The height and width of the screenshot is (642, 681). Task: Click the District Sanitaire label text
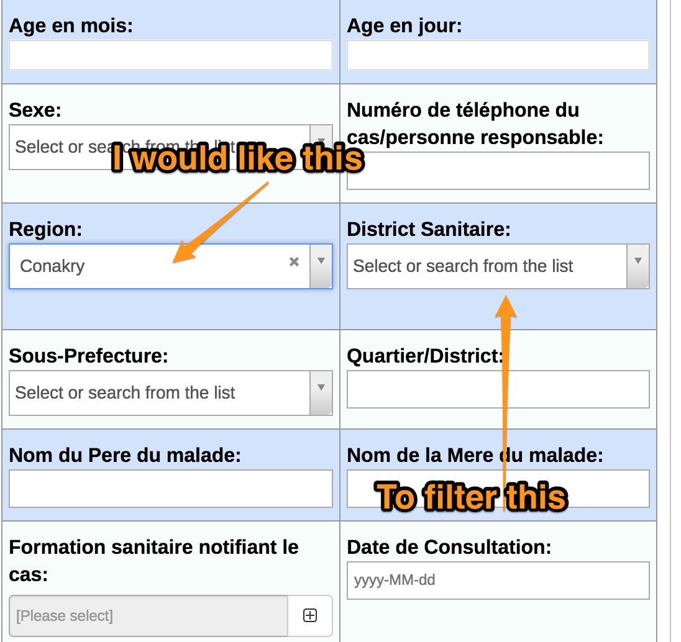pyautogui.click(x=428, y=230)
